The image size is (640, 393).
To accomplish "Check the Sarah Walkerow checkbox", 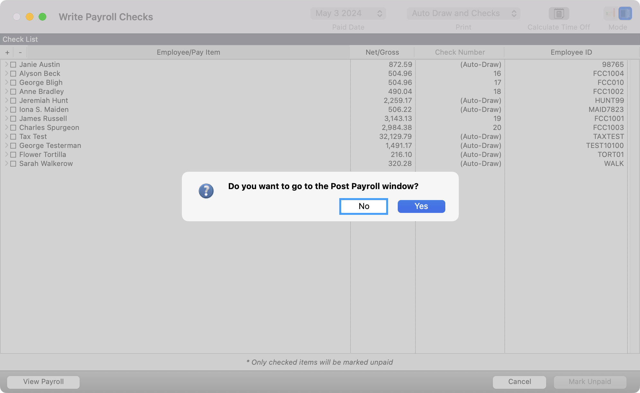I will point(13,164).
